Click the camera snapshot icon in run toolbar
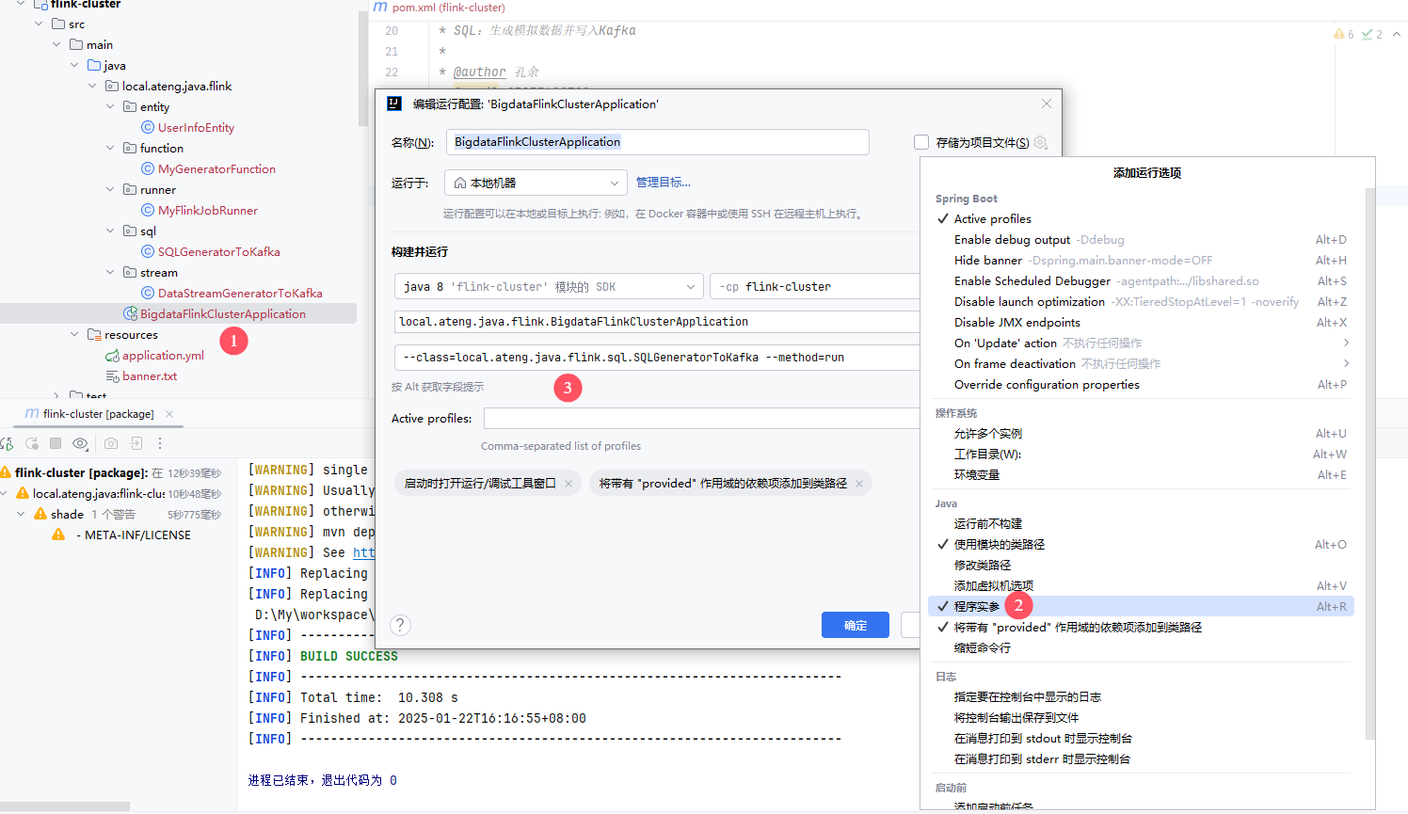Screen dimensions: 1408x814 click(111, 443)
